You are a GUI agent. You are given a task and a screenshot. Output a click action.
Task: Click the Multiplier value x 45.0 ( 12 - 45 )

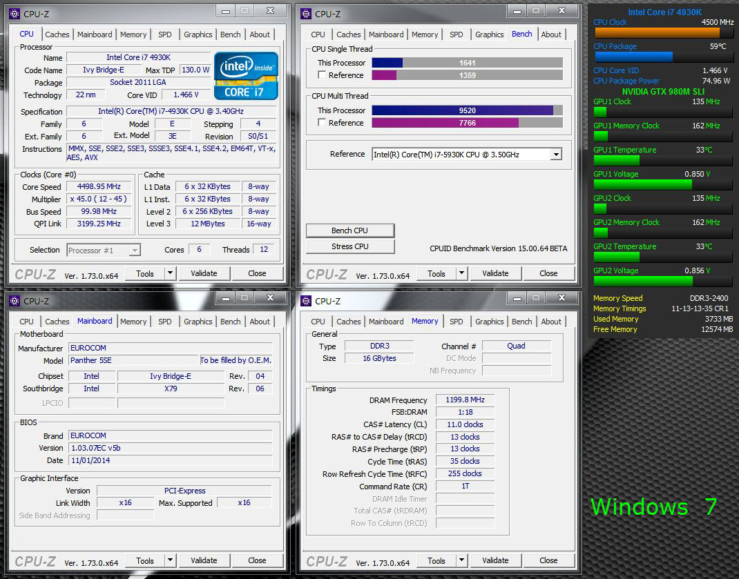coord(99,199)
